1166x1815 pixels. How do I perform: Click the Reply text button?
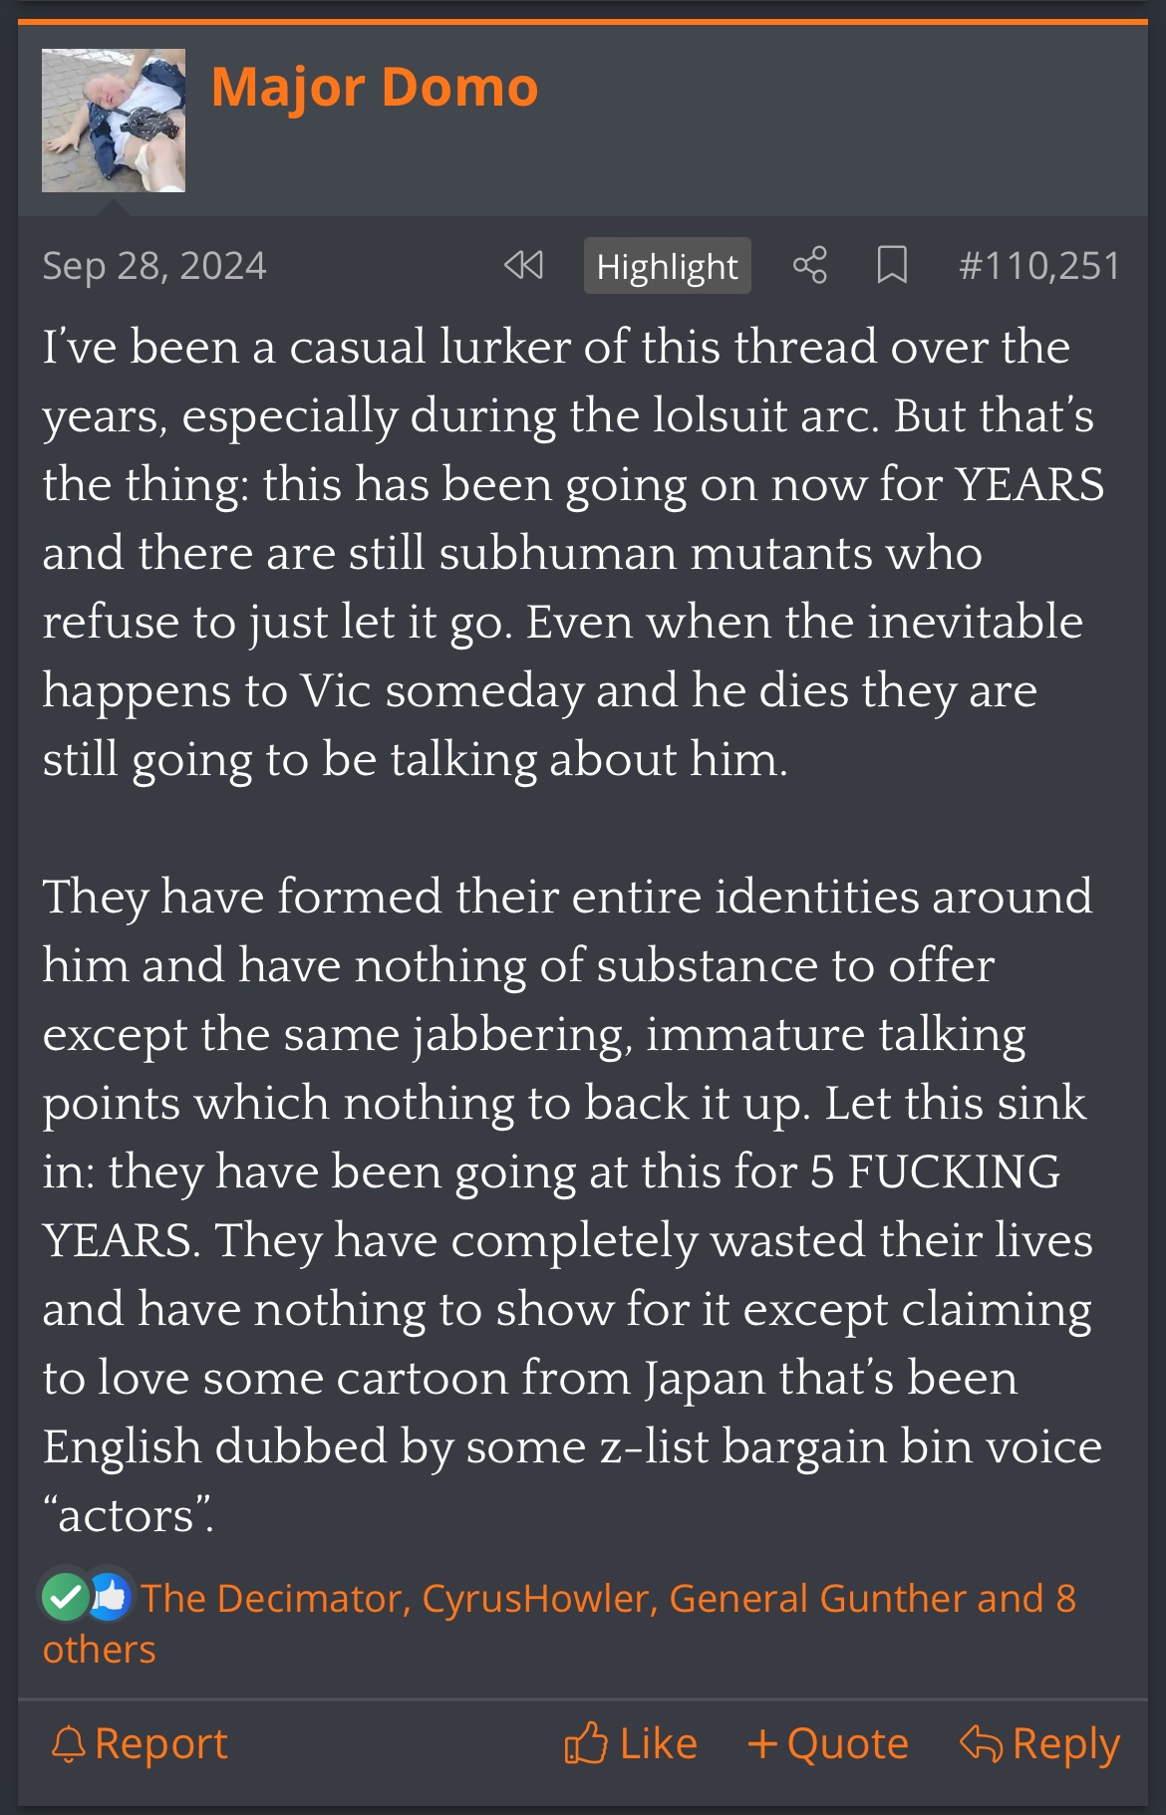(x=1065, y=1743)
